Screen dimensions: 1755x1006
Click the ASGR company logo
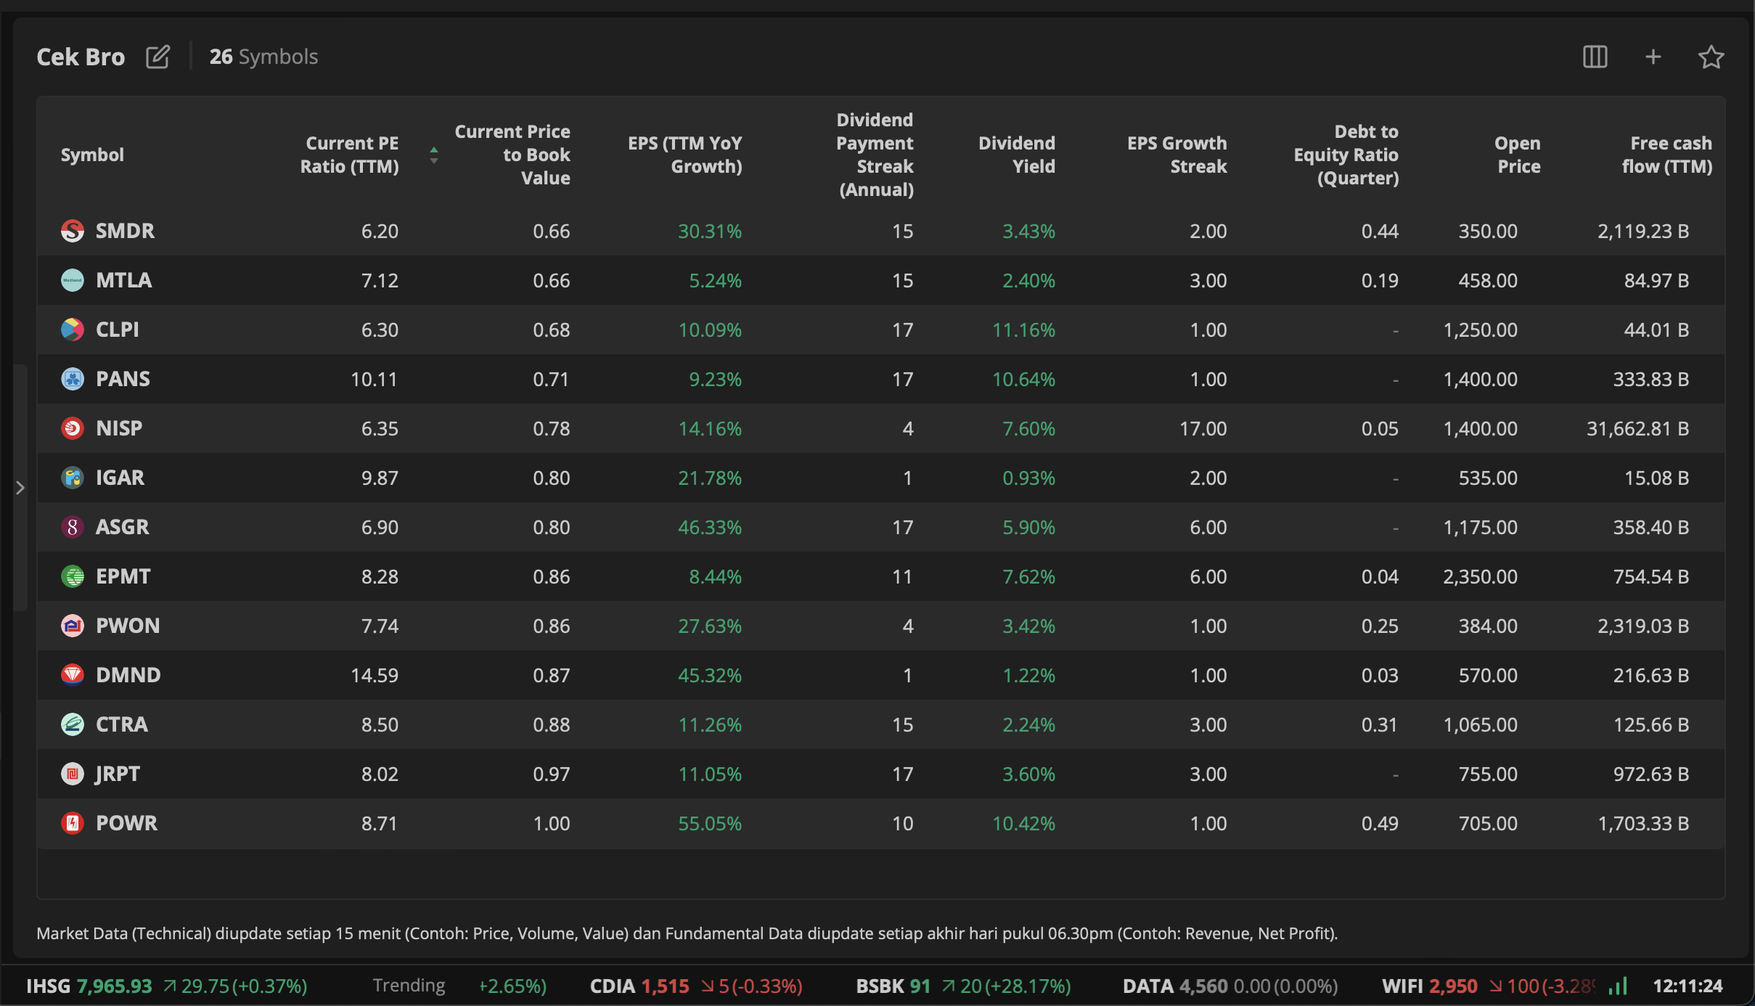tap(72, 527)
